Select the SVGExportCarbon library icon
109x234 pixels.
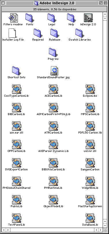16,163
